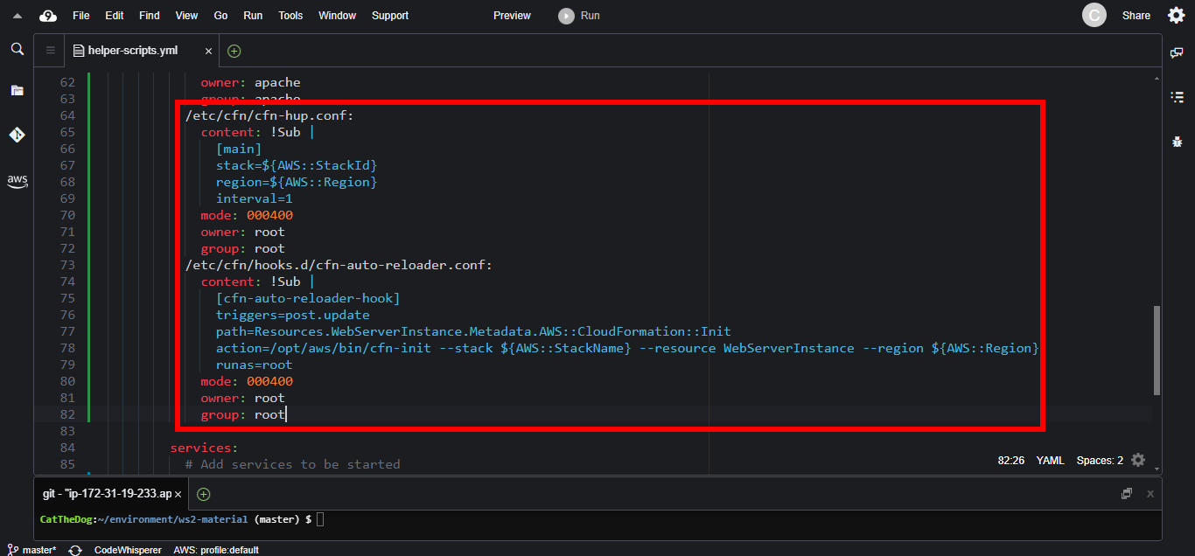Open the Source Control git panel
The width and height of the screenshot is (1195, 556).
[17, 135]
